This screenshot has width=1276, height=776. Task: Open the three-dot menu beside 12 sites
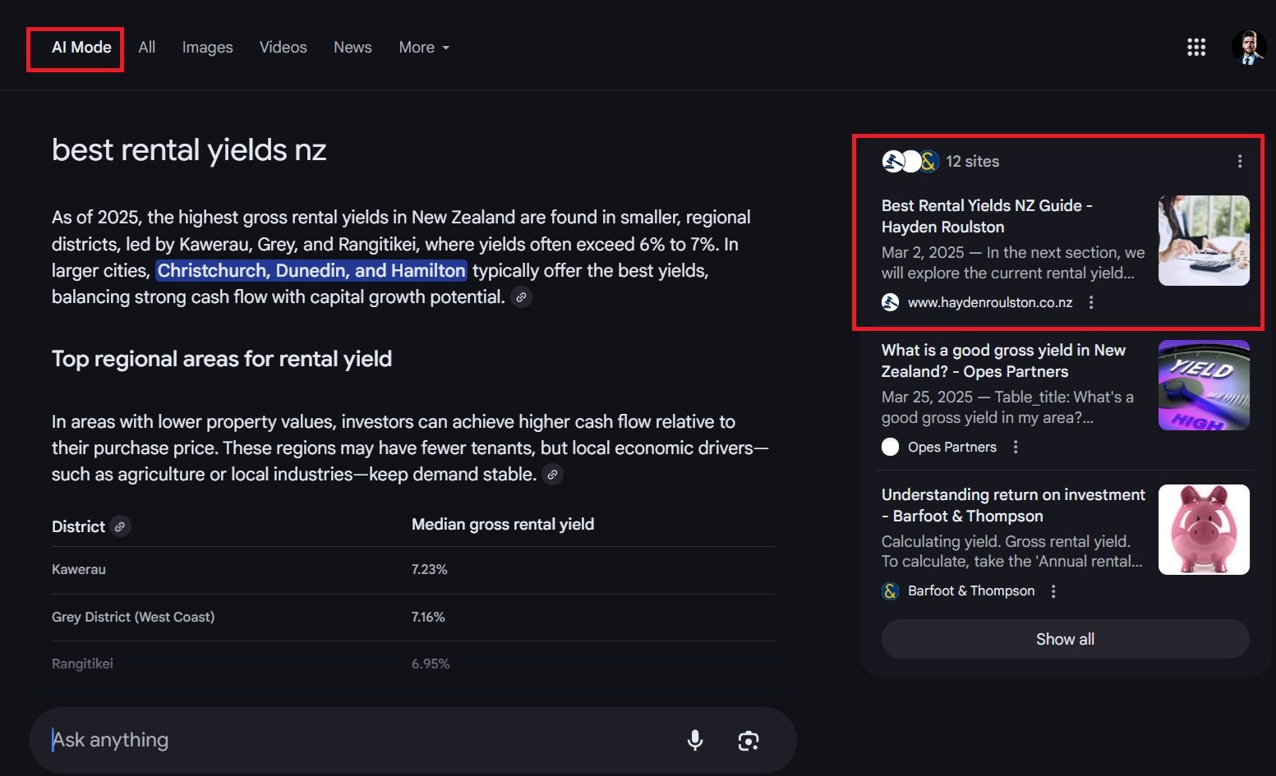1239,162
